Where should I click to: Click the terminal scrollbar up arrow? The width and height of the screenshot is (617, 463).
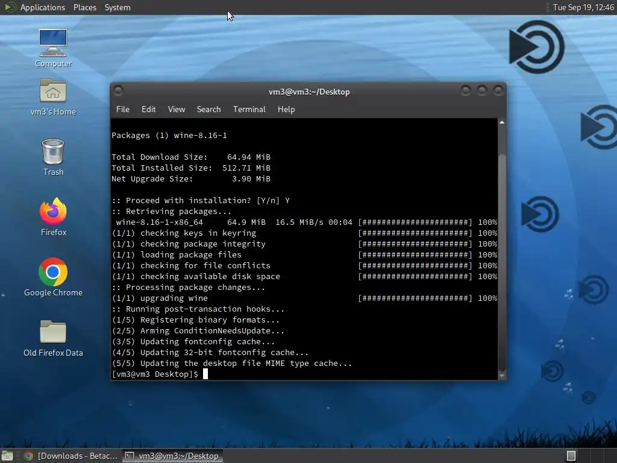(x=502, y=123)
